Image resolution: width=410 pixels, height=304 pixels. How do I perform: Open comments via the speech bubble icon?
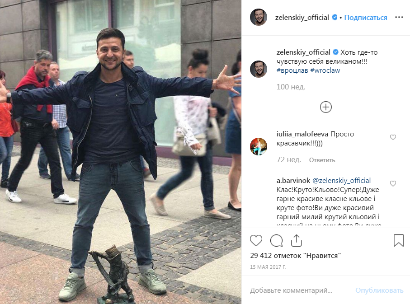[x=276, y=240]
